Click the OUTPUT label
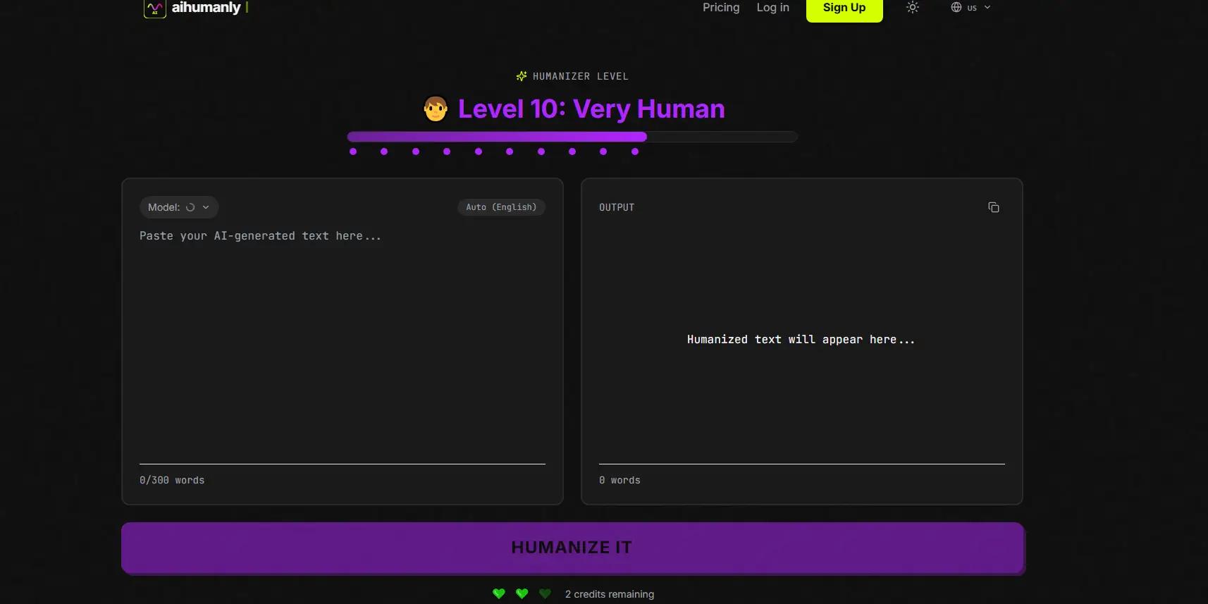 pos(617,207)
